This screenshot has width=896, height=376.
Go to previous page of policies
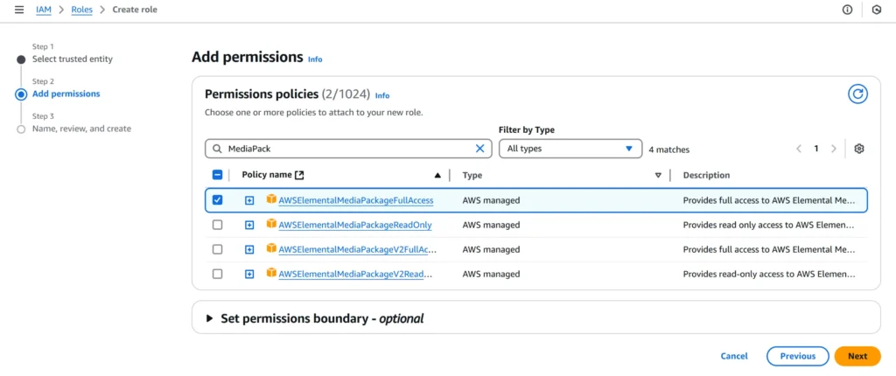799,149
